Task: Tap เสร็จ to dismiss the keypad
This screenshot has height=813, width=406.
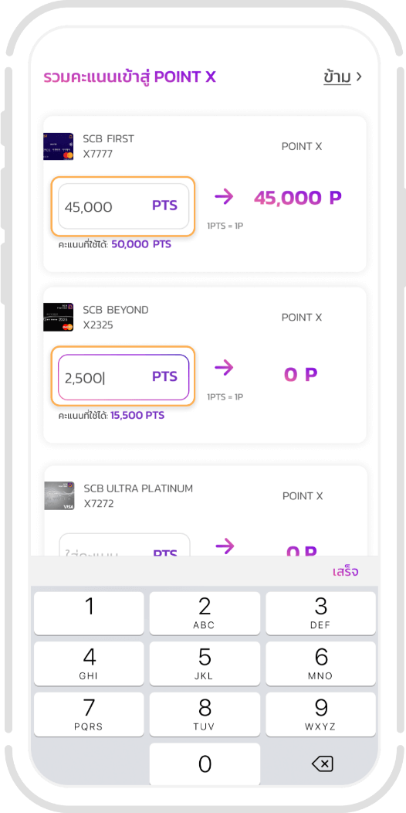Action: tap(346, 572)
